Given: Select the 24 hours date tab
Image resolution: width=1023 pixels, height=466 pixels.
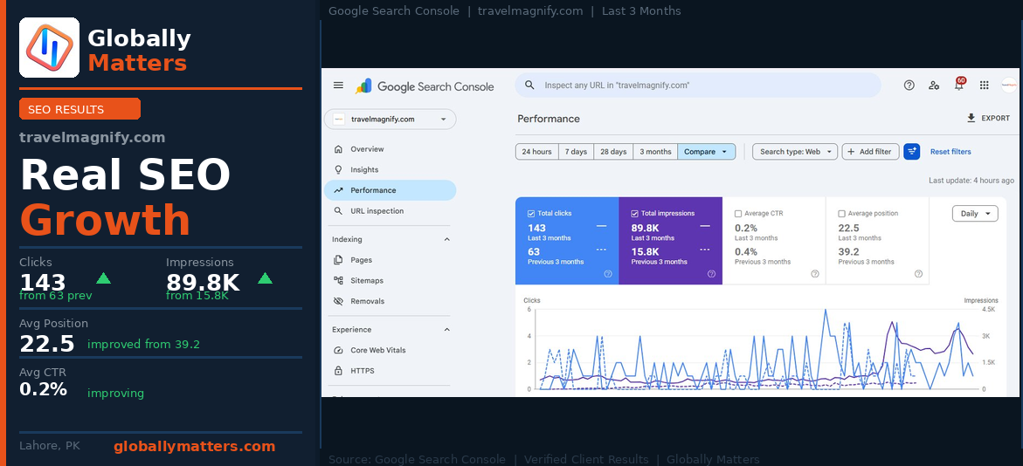Looking at the screenshot, I should pos(537,151).
